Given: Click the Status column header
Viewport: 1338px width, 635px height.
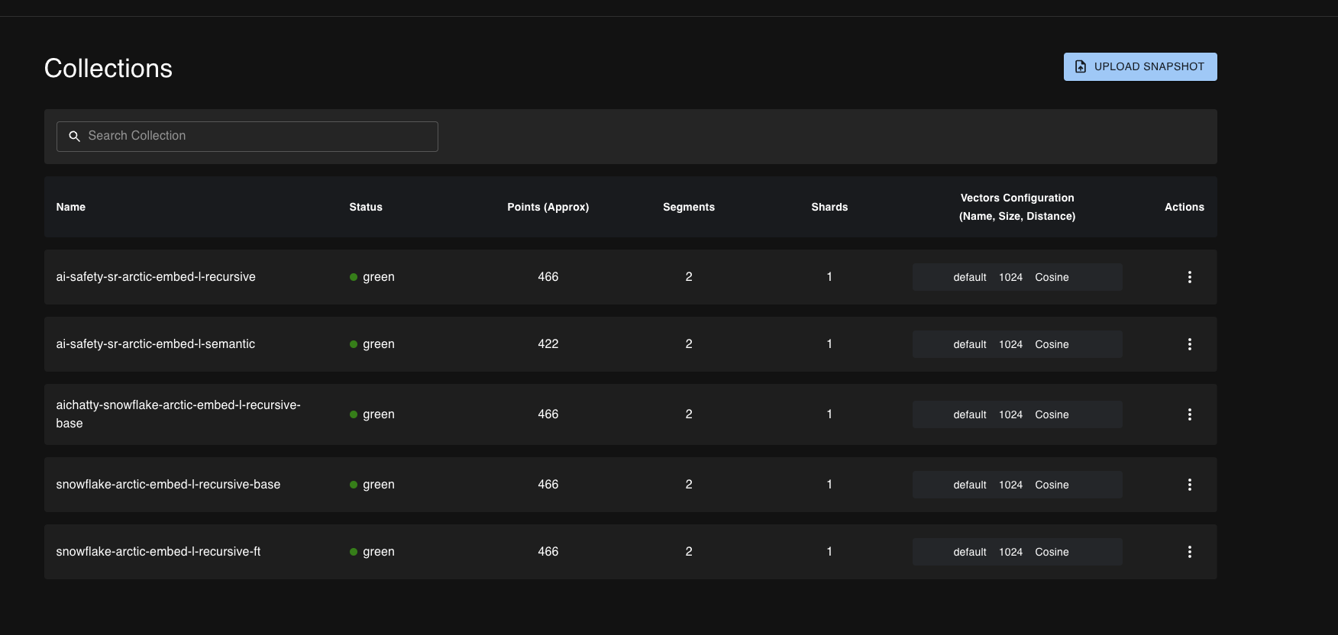Looking at the screenshot, I should pyautogui.click(x=366, y=207).
